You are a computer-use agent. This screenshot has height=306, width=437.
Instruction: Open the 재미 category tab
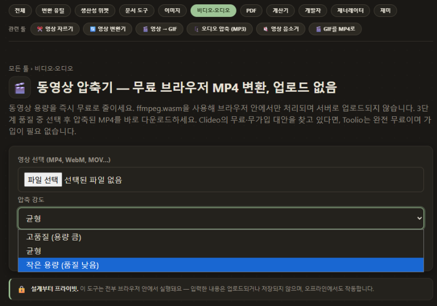385,10
